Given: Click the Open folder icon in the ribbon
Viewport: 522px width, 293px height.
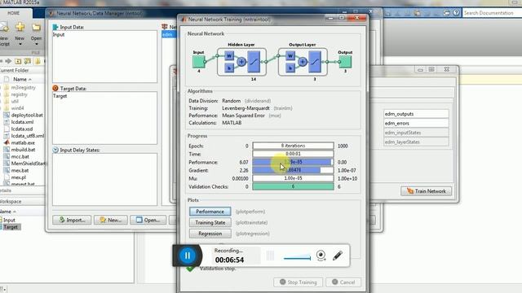Looking at the screenshot, I should tap(36, 27).
